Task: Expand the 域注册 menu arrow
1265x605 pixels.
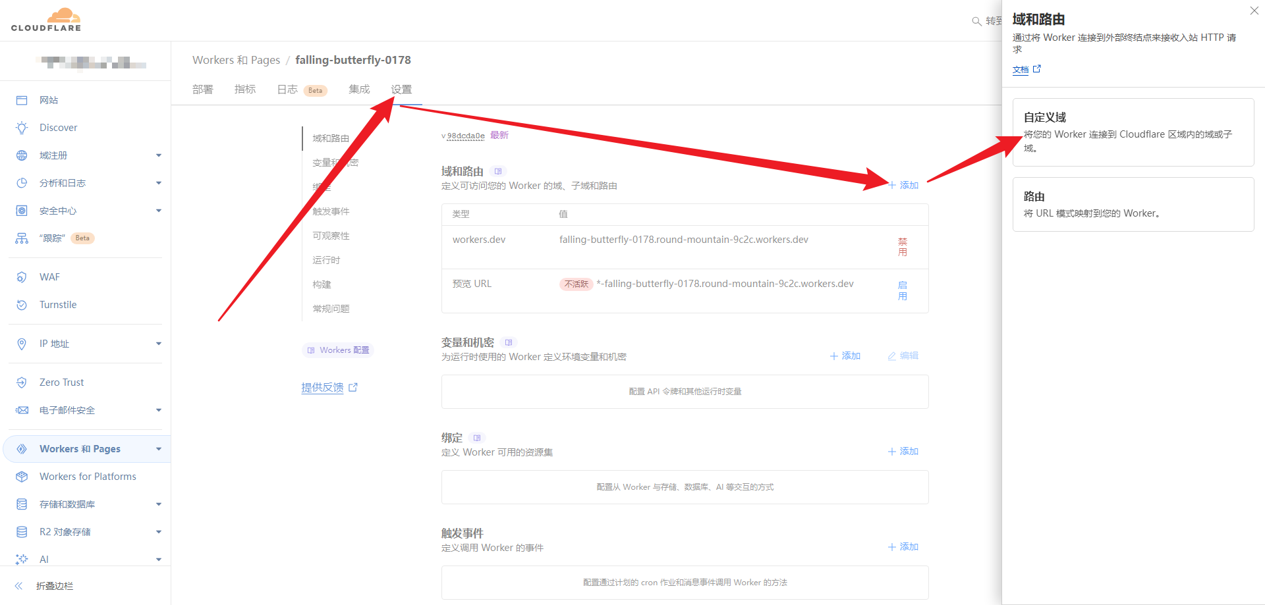Action: point(158,155)
